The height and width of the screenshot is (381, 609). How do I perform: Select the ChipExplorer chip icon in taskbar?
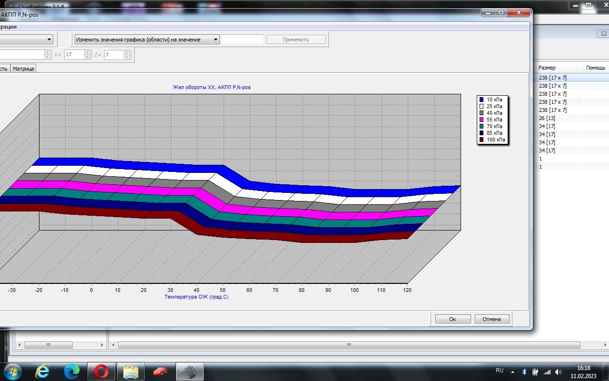pyautogui.click(x=190, y=371)
